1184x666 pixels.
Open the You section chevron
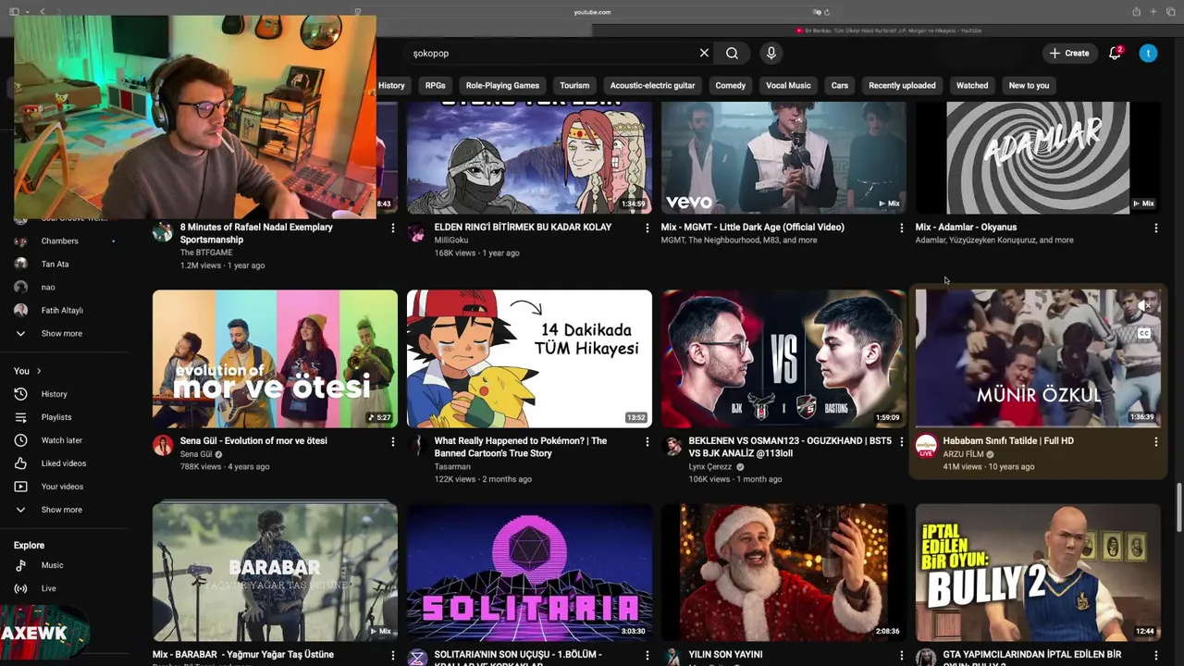click(x=38, y=371)
